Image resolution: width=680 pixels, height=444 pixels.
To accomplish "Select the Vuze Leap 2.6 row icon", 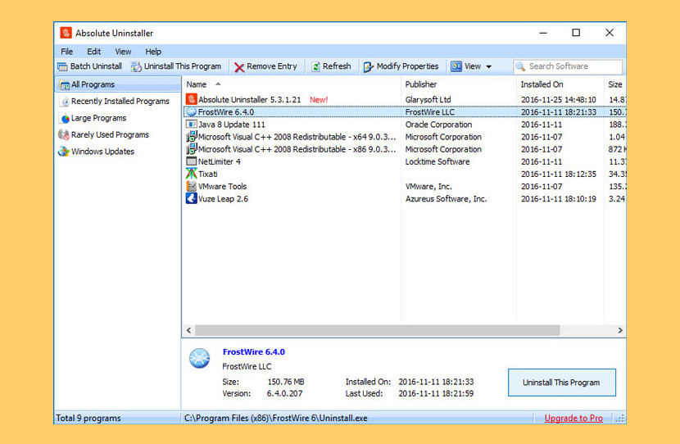I will tap(191, 198).
